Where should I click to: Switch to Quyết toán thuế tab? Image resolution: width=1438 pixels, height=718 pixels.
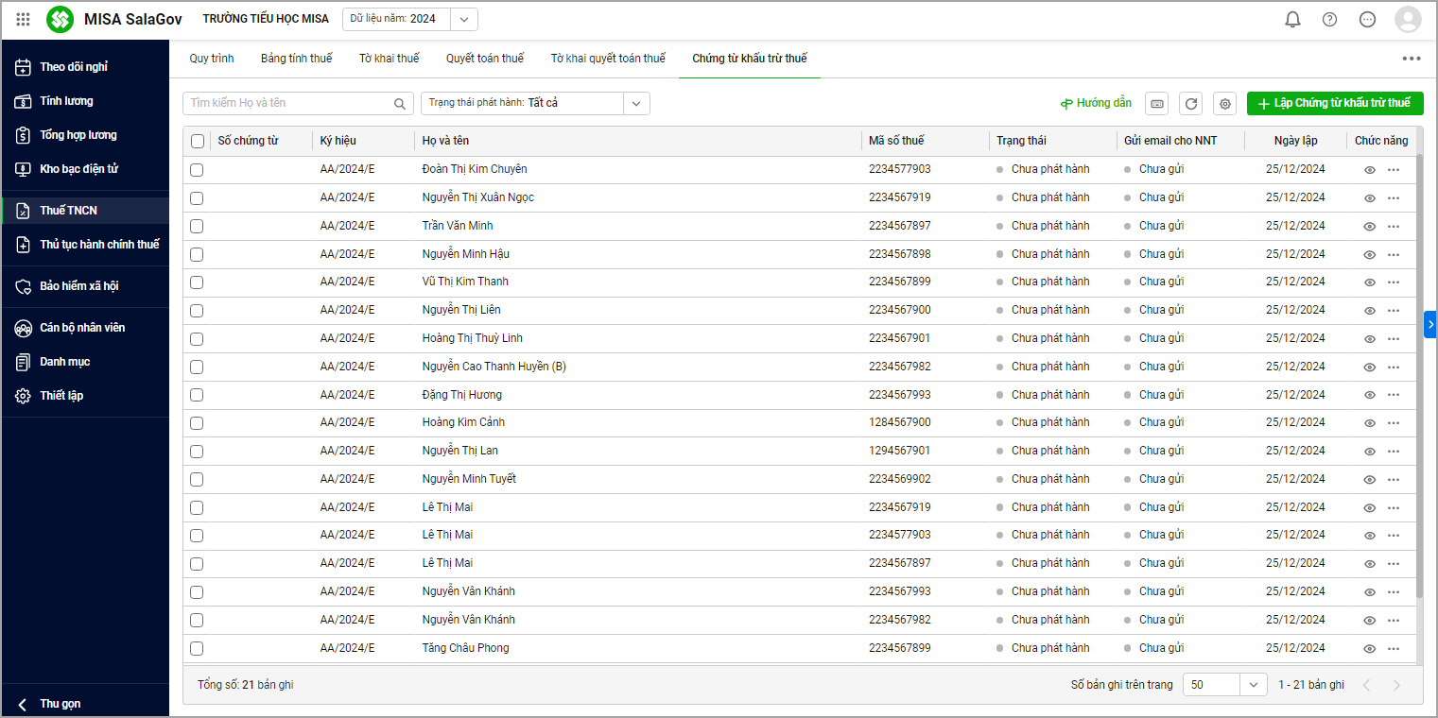[x=485, y=59]
